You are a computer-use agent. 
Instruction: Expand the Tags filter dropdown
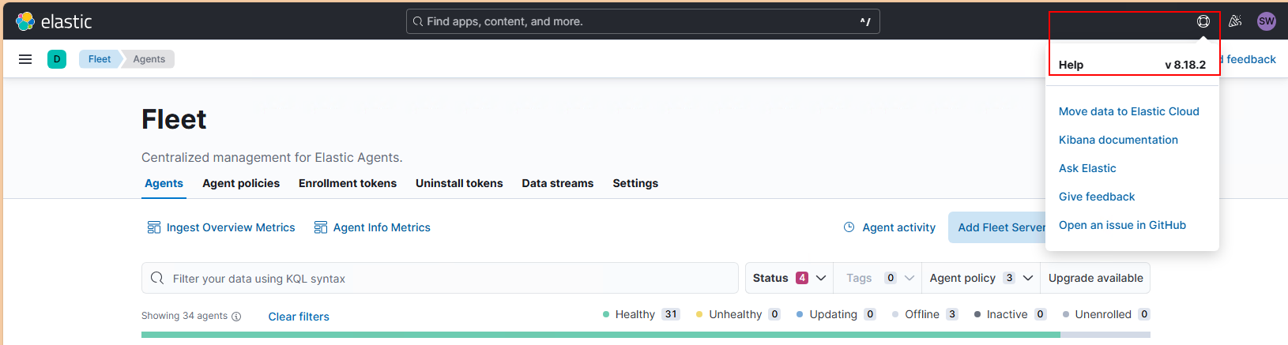878,278
